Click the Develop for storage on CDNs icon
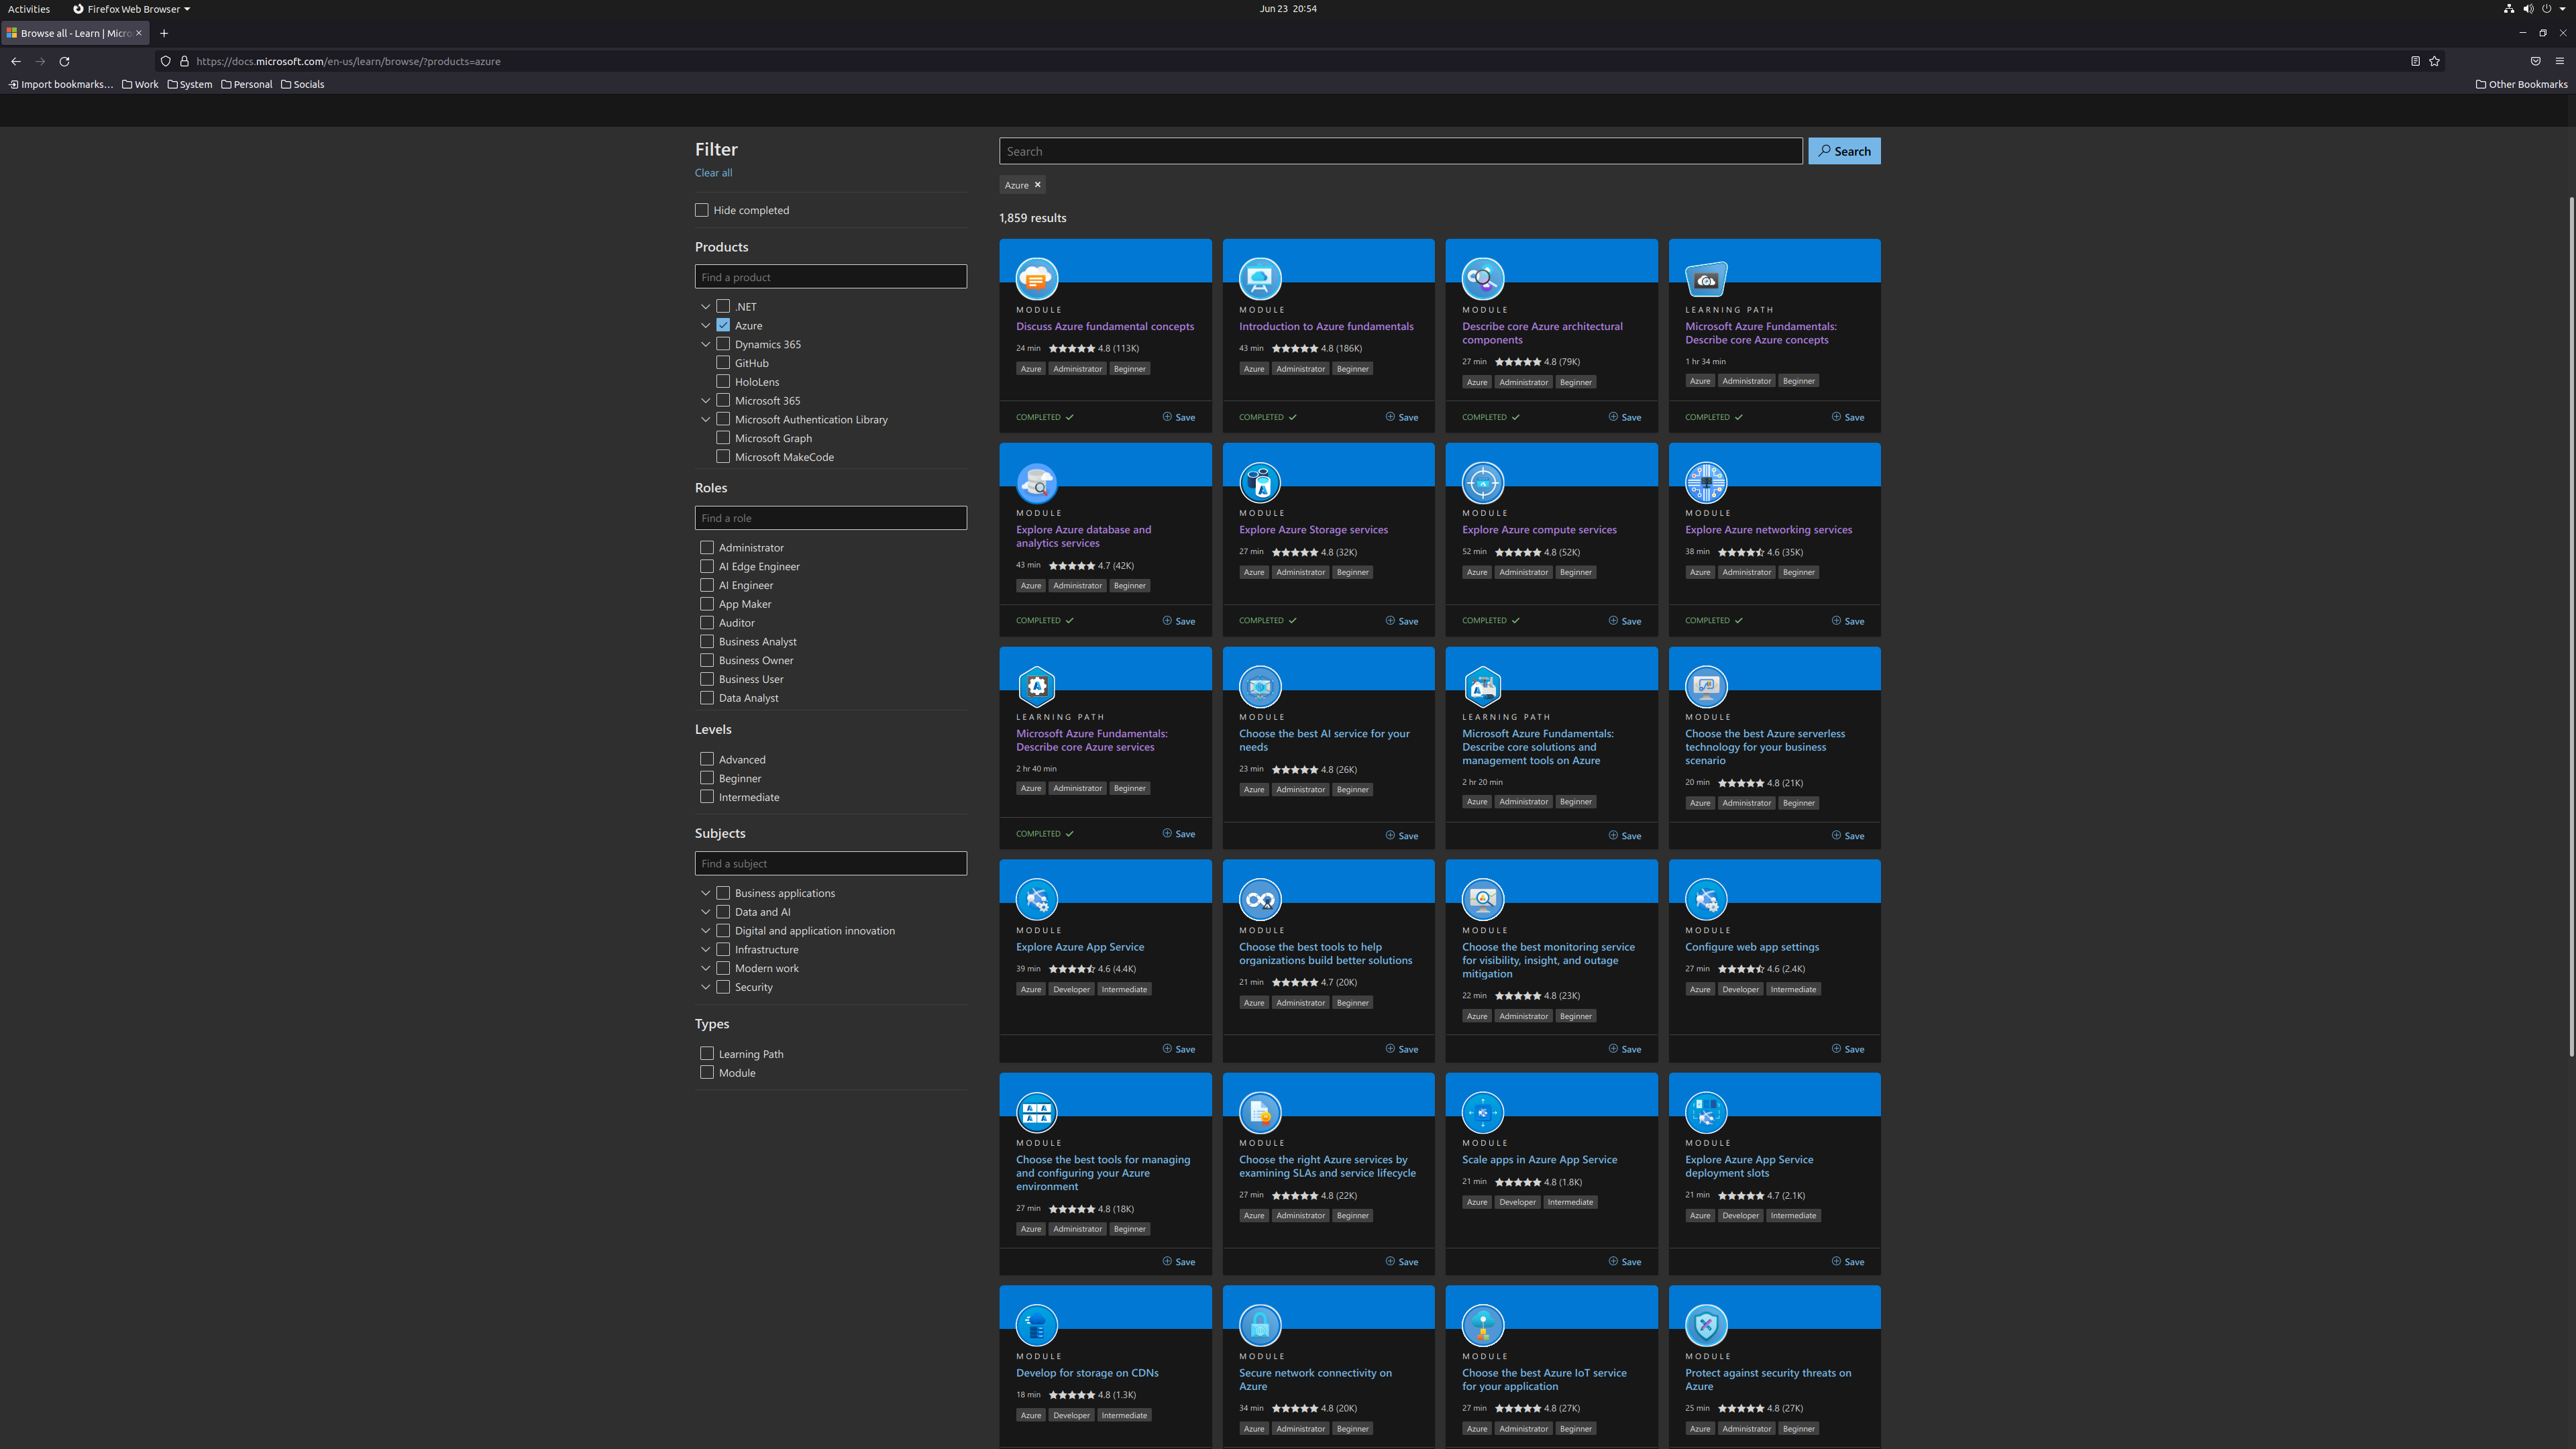The height and width of the screenshot is (1449, 2576). coord(1037,1326)
